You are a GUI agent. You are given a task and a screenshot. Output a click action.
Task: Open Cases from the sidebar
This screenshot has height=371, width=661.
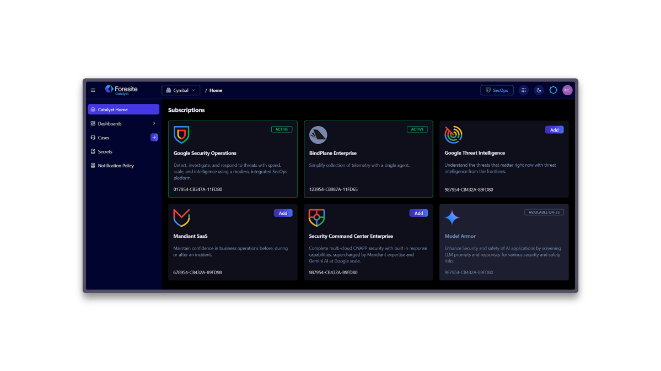pos(105,137)
